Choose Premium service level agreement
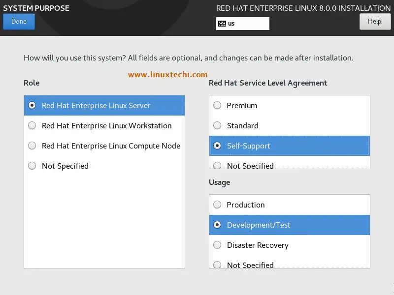Screen dimensions: 394x295 290,105
